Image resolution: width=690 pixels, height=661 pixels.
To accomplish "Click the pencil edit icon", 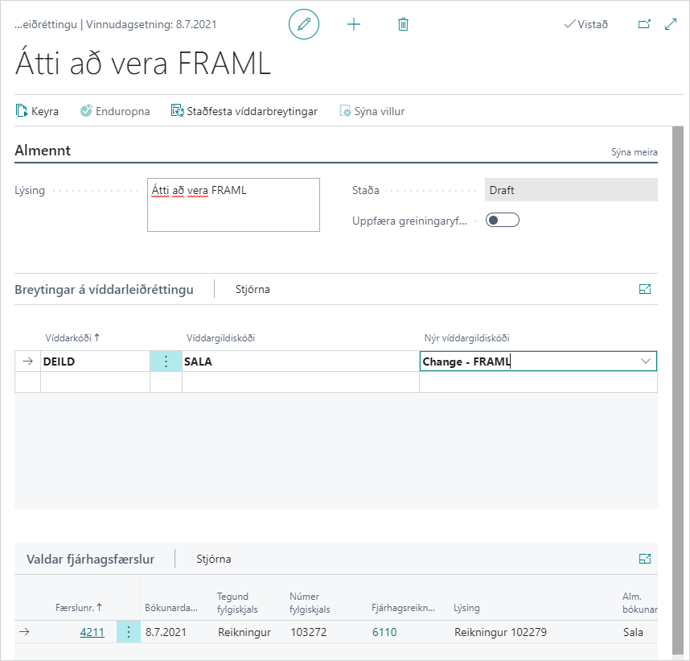I will pyautogui.click(x=304, y=24).
